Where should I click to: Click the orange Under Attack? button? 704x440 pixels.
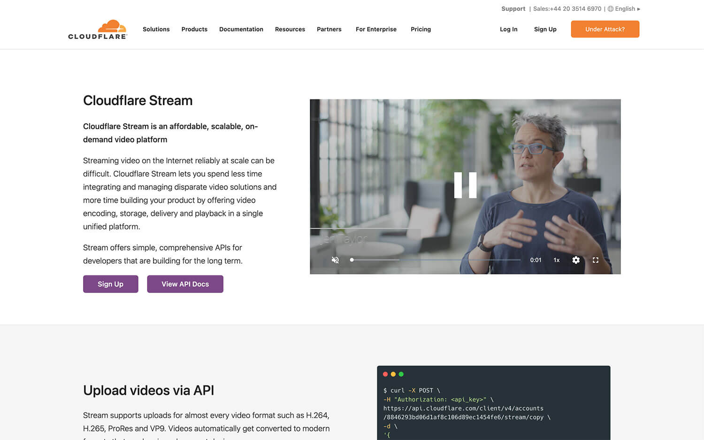coord(605,29)
